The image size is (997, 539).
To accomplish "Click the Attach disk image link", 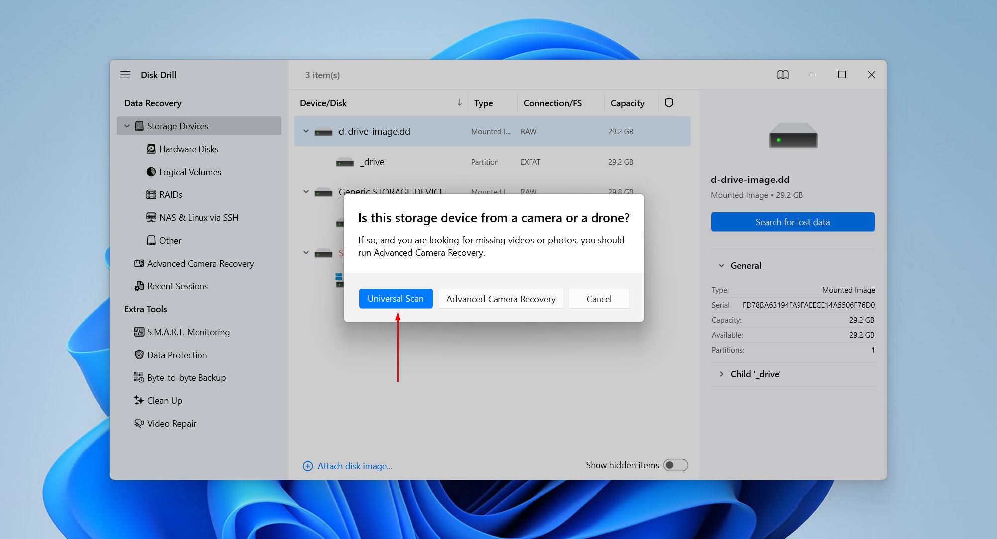I will click(x=355, y=466).
